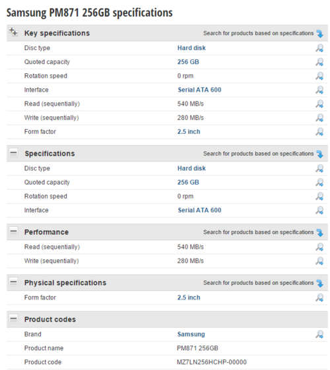Collapse the Specifications section
The width and height of the screenshot is (330, 370).
pyautogui.click(x=13, y=152)
